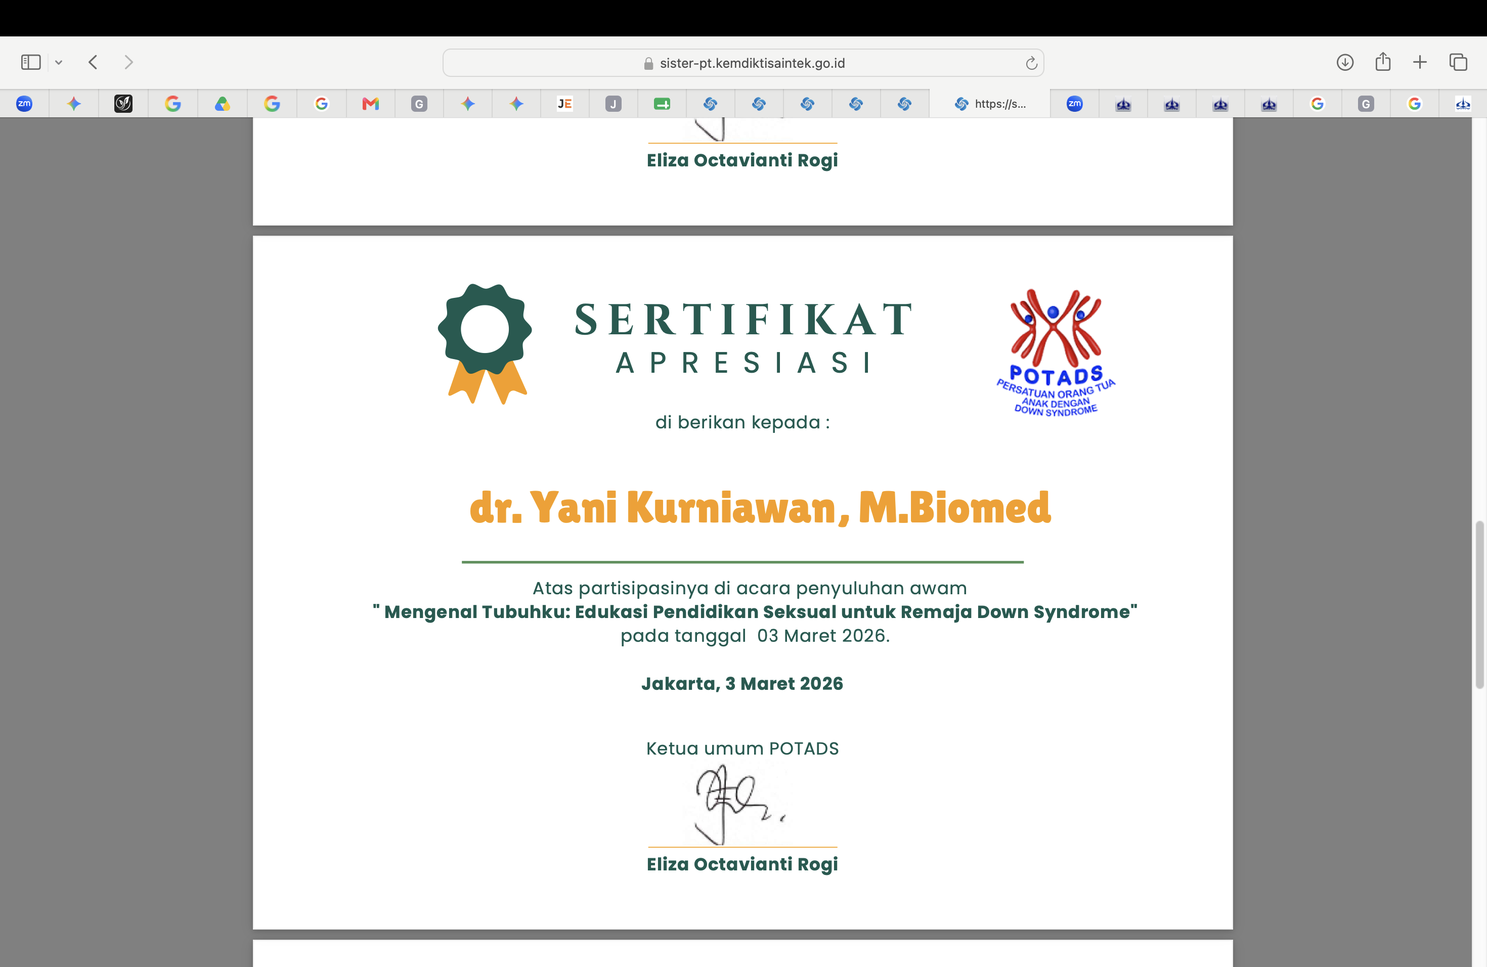
Task: Switch to the gray J icon tab
Action: (x=614, y=104)
